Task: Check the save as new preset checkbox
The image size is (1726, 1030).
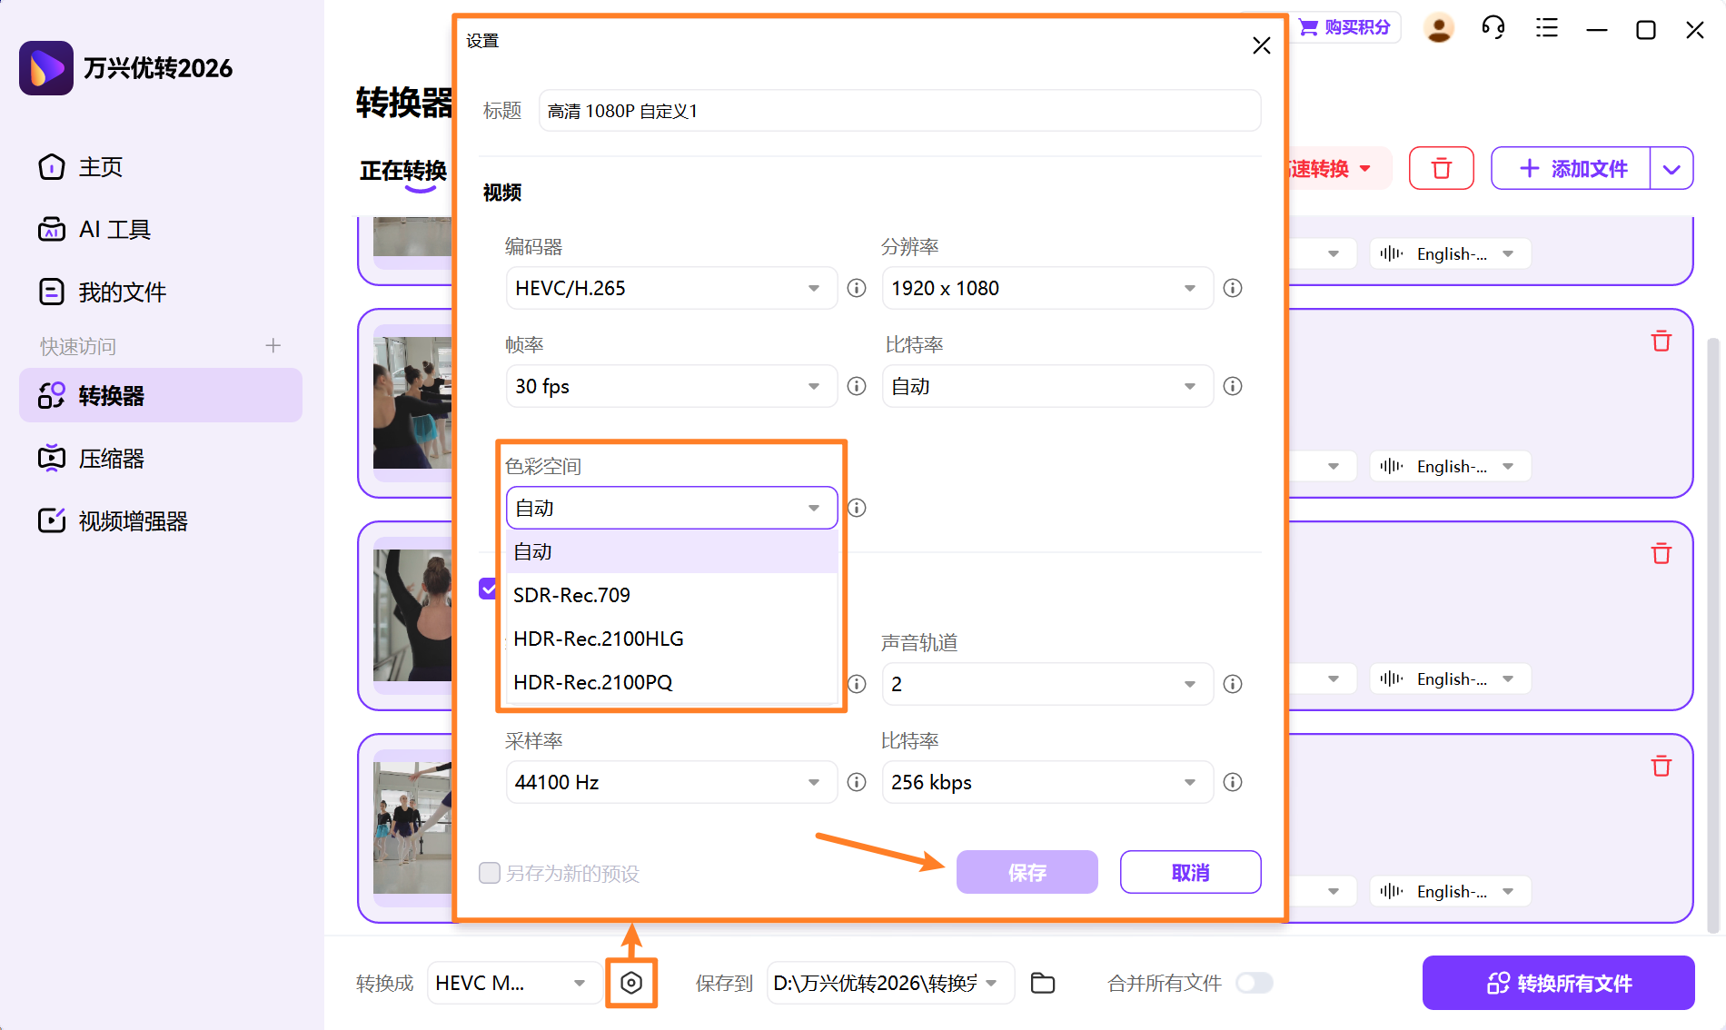Action: (490, 873)
